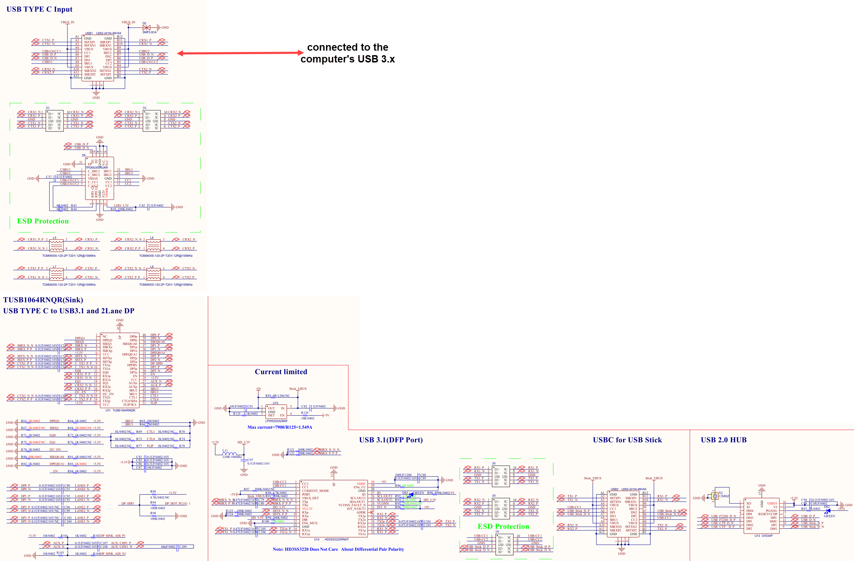854x561 pixels.
Task: Select the '4.7K/0402/NC' resistor value
Action: pos(160,498)
